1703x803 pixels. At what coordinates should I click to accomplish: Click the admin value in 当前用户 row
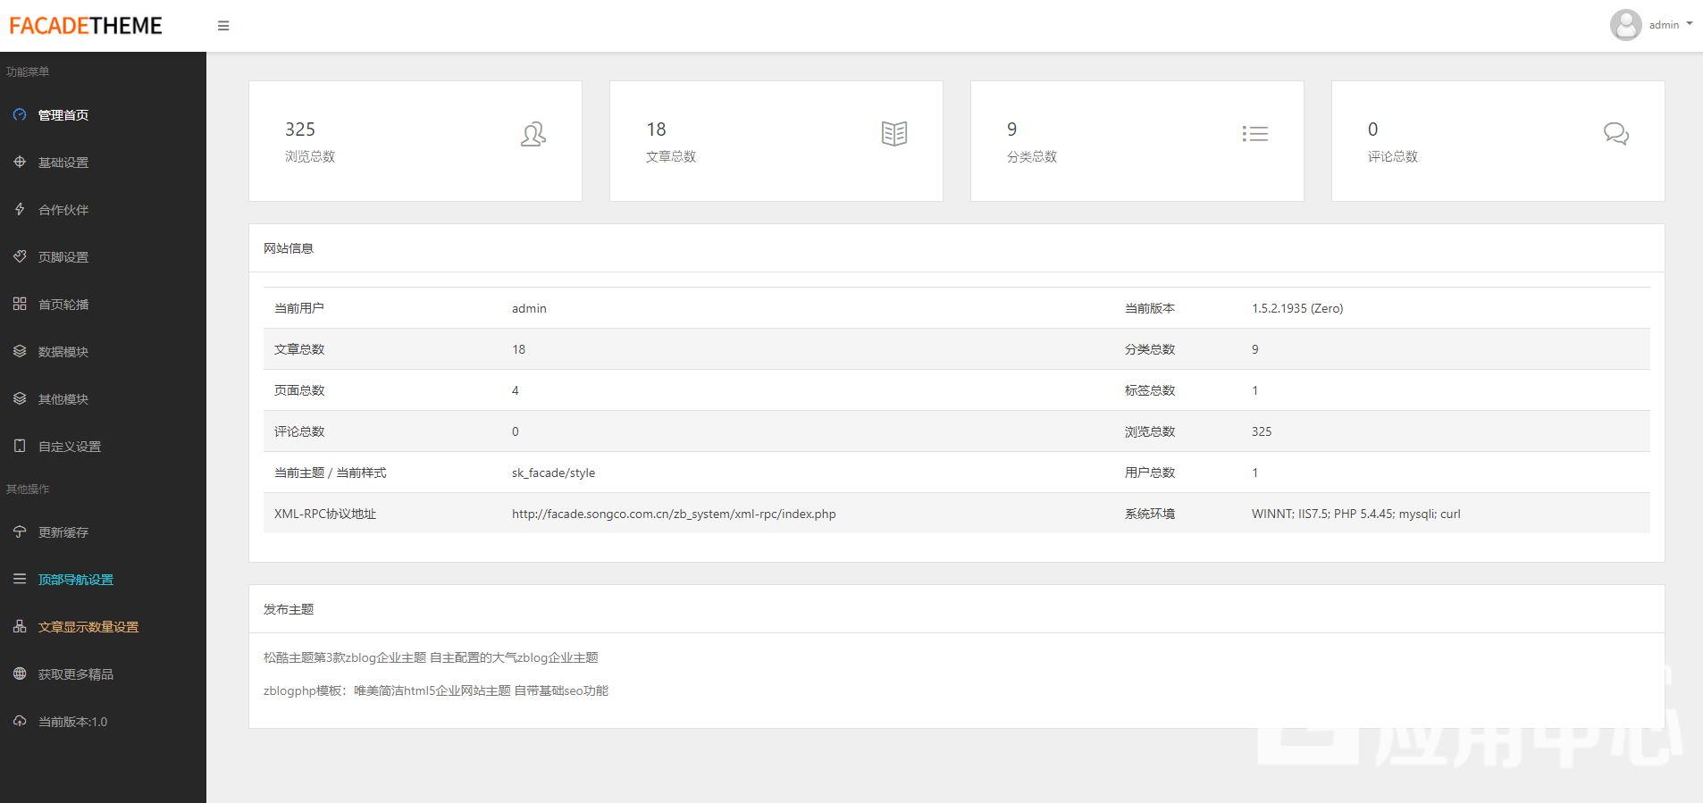coord(529,308)
